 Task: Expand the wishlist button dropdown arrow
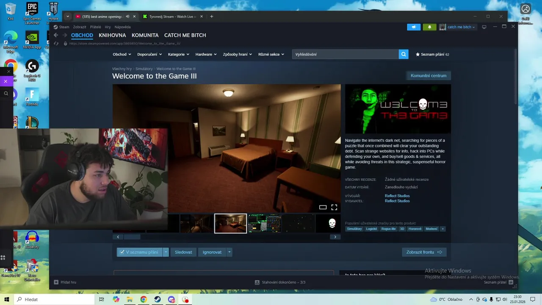pyautogui.click(x=166, y=252)
